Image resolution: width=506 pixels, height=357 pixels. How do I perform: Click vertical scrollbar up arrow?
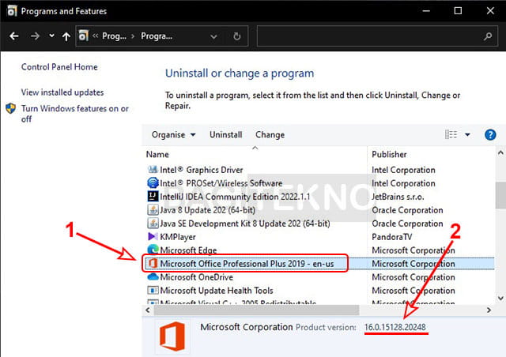point(500,152)
